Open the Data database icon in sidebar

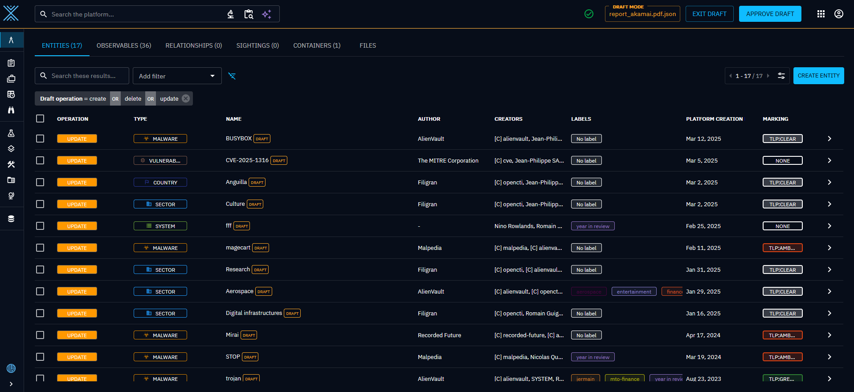tap(11, 219)
